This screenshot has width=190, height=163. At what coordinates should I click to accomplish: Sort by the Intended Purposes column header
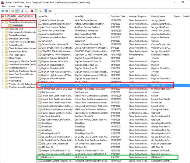click(x=139, y=16)
